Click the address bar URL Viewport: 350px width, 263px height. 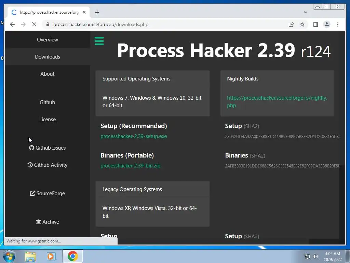click(101, 24)
